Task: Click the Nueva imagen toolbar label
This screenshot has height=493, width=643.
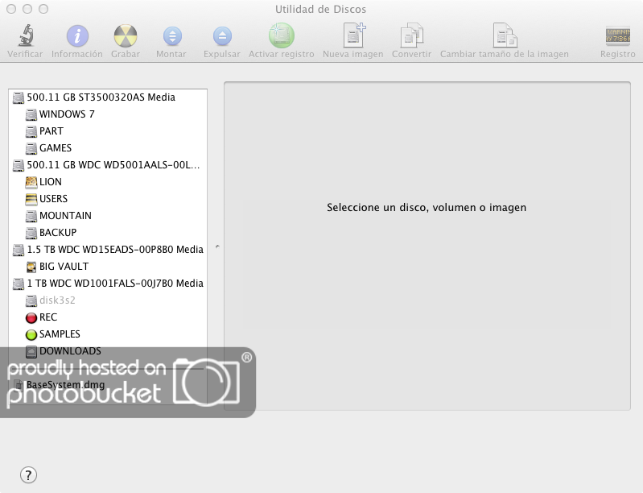Action: (x=353, y=54)
